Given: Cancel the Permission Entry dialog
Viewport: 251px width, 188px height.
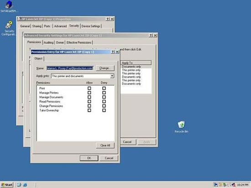Looking at the screenshot, I should pyautogui.click(x=109, y=158).
